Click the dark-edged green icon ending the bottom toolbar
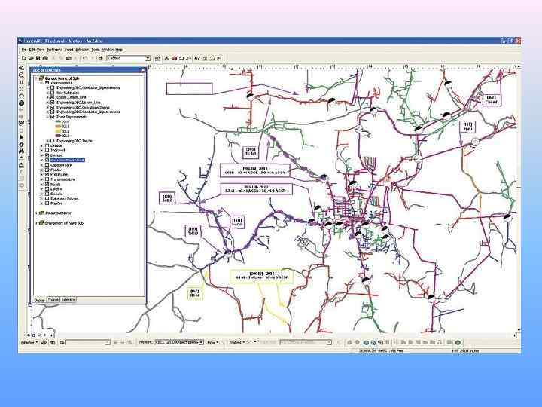Screen dimensions: 542x407 click(x=458, y=343)
